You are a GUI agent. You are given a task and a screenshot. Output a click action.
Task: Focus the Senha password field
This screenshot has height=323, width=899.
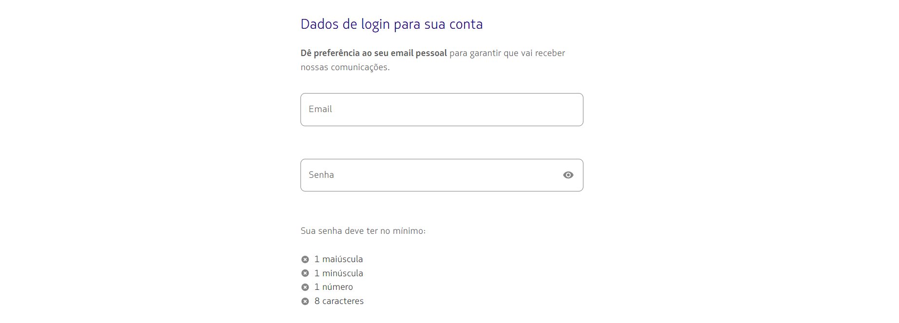[442, 175]
